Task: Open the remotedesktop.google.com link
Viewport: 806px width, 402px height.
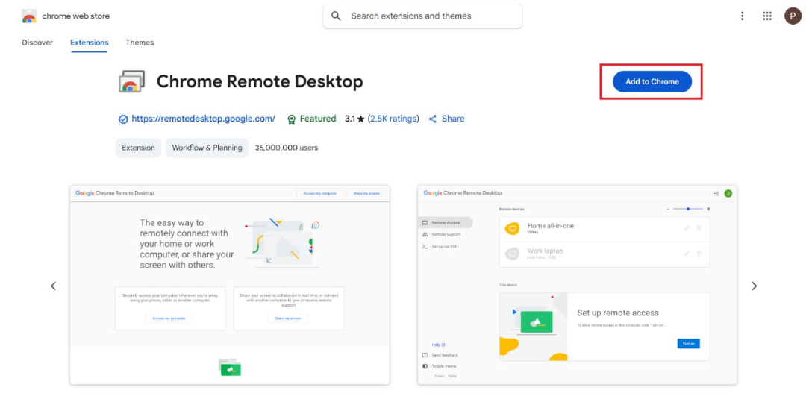Action: 203,119
